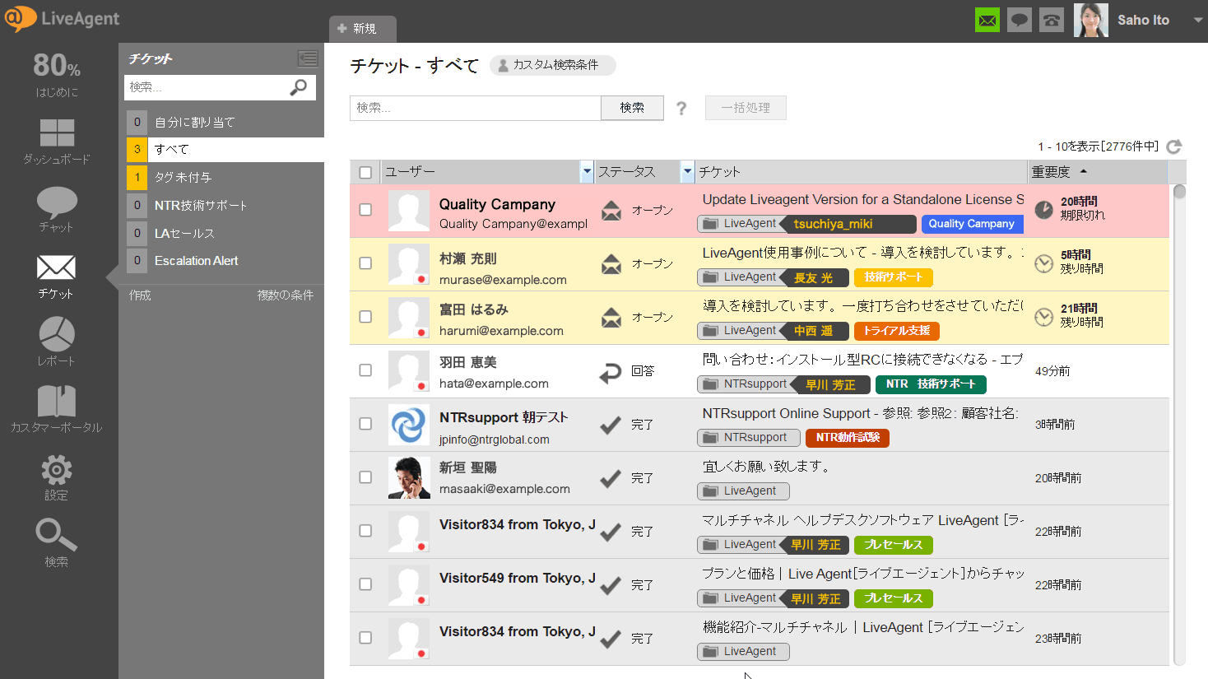Click the tsuchiya_miki agent label
This screenshot has height=679, width=1208.
point(848,224)
